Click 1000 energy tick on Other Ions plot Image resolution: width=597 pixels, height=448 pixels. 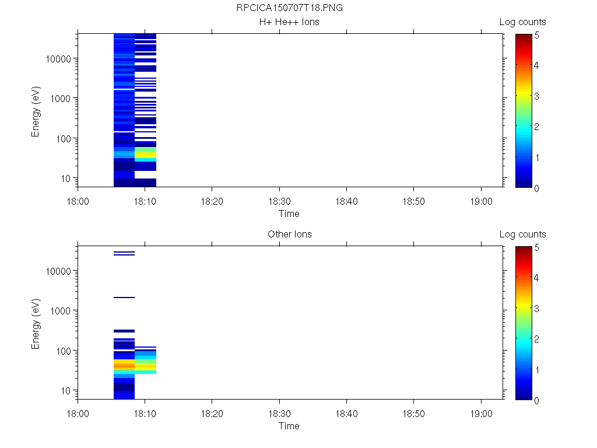(x=61, y=311)
